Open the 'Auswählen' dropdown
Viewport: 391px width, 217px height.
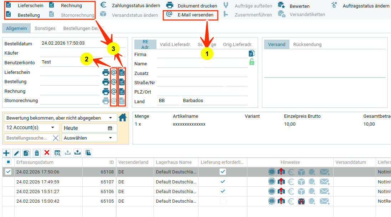[89, 138]
